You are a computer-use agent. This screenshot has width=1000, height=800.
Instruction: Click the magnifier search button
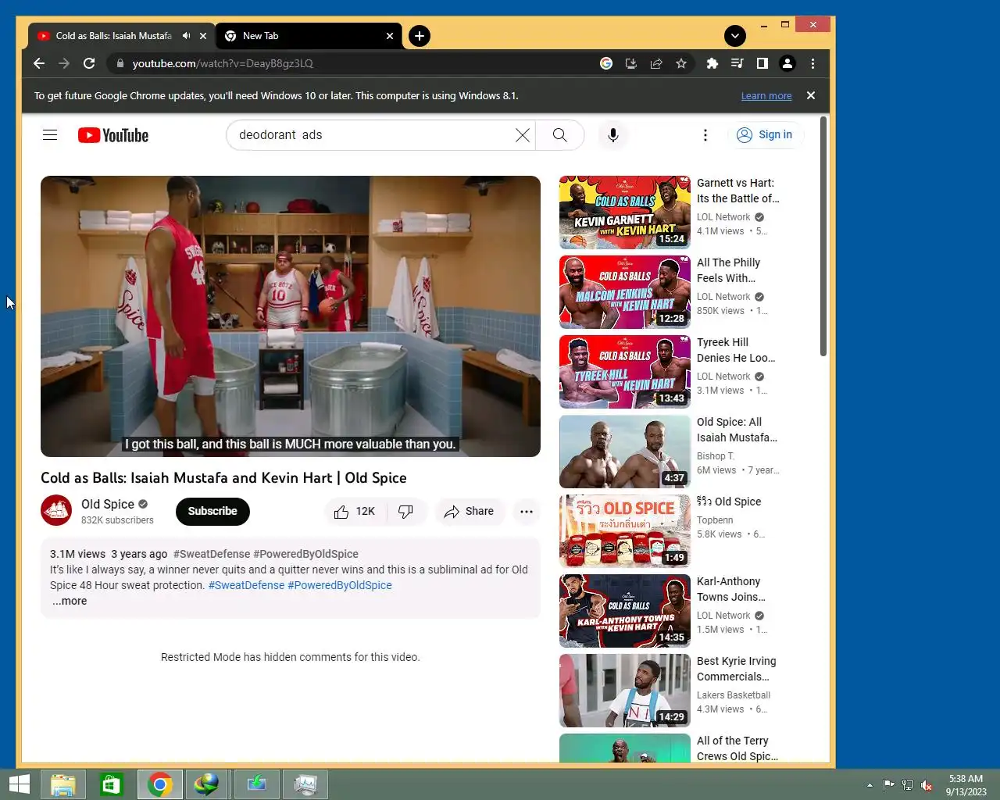[x=560, y=135]
